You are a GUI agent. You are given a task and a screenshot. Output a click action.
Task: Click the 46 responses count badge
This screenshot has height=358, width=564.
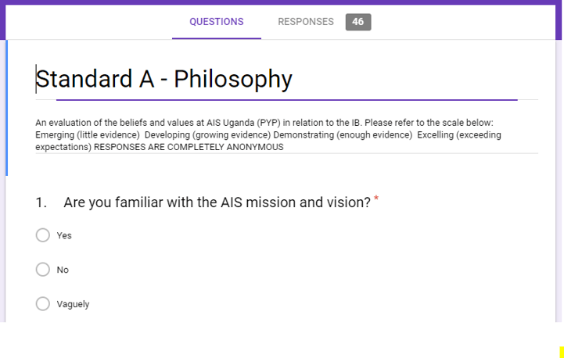click(x=358, y=22)
